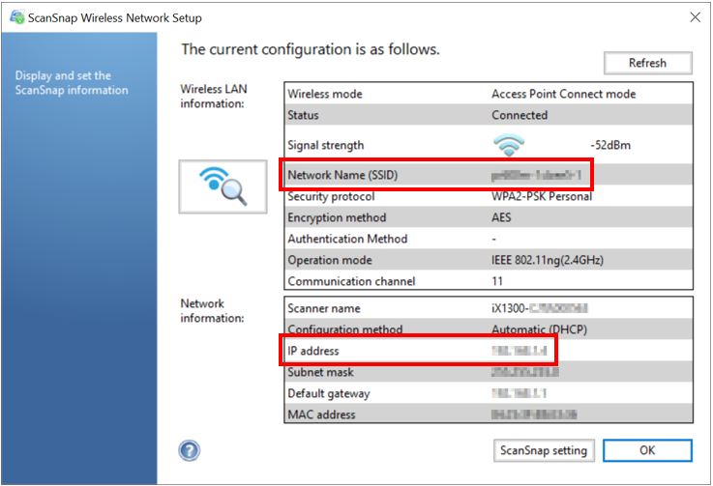Click the wireless network search icon button
The image size is (713, 486).
coord(223,186)
